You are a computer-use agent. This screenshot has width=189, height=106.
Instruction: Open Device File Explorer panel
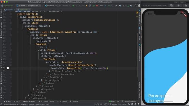click(139, 89)
